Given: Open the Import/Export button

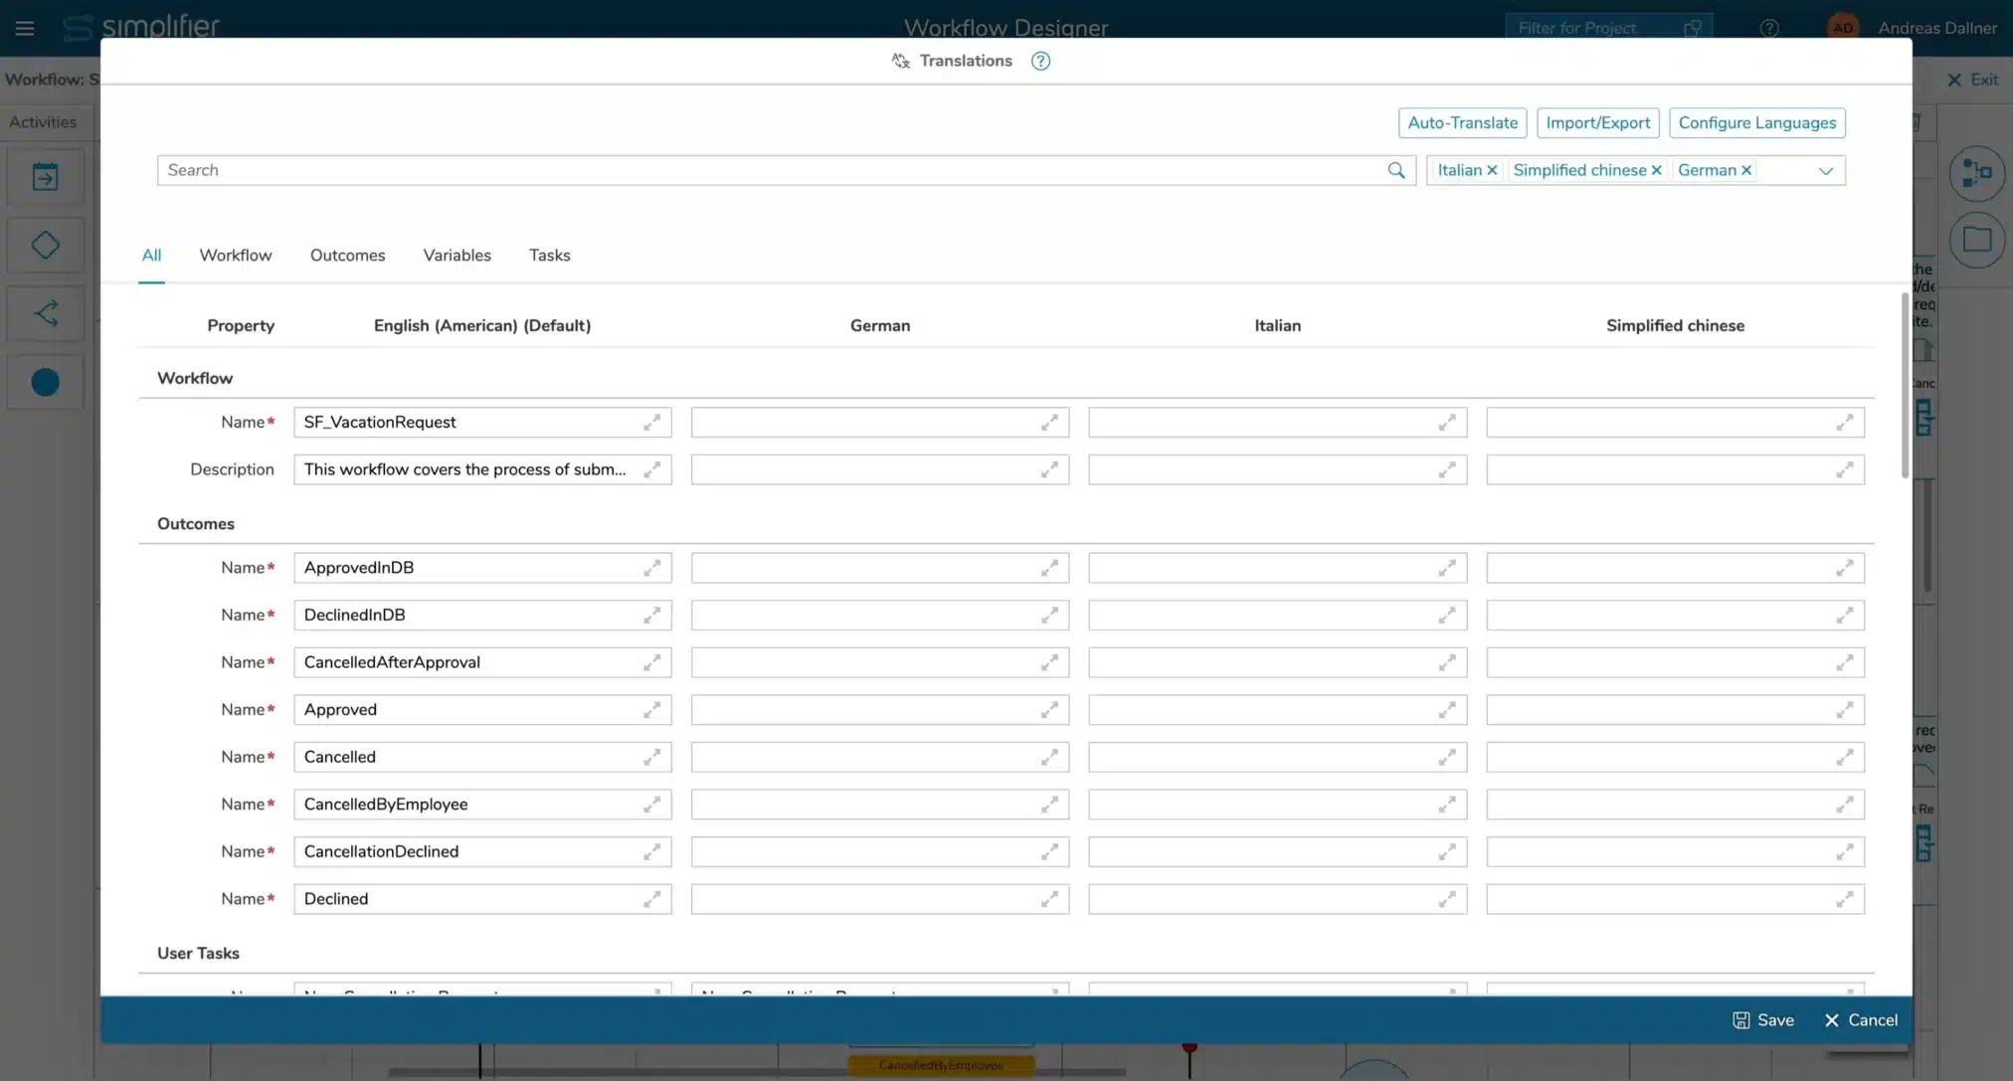Looking at the screenshot, I should (x=1597, y=123).
